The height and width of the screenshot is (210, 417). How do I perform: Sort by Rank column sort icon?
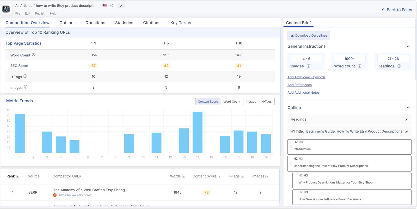click(17, 176)
